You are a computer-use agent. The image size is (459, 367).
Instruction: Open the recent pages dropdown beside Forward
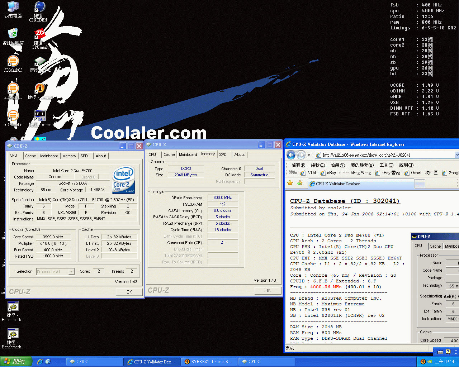click(x=309, y=155)
